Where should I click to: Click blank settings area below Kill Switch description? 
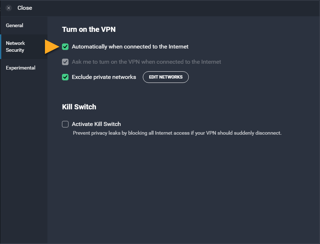184,188
